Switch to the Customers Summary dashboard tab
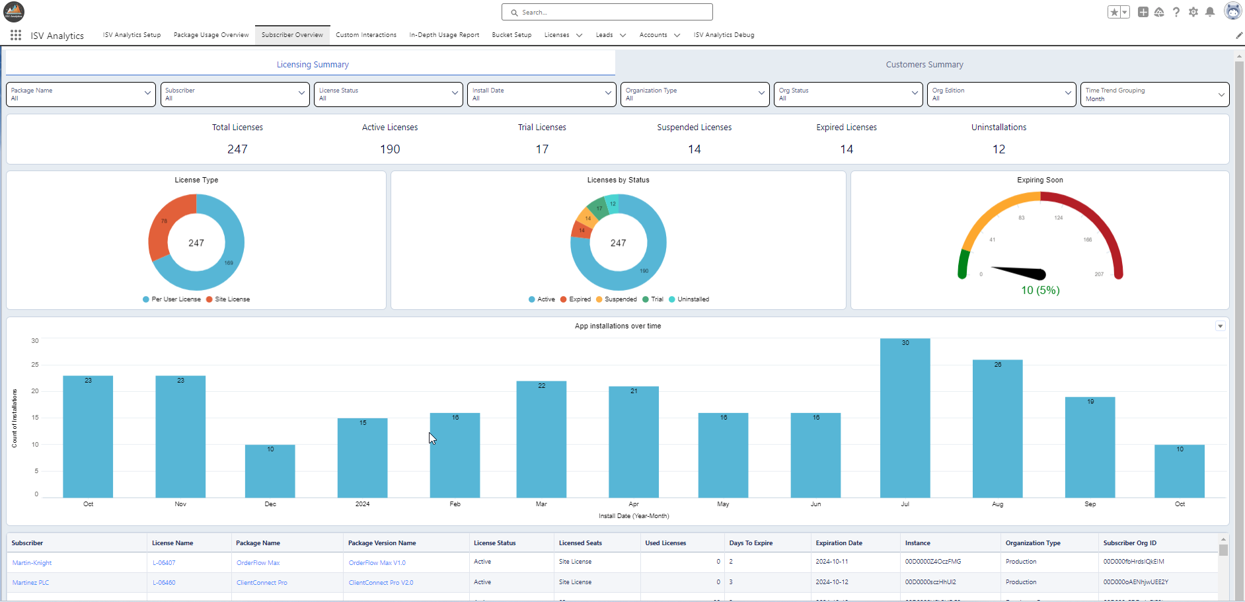Viewport: 1245px width, 602px height. (924, 64)
